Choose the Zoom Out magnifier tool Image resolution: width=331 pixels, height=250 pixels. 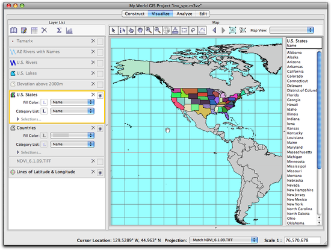158,31
